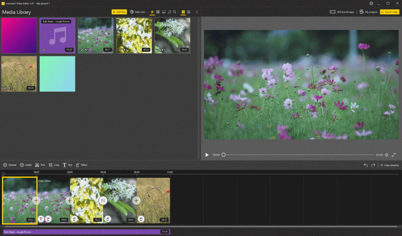Open the settings gear menu

coord(371,3)
